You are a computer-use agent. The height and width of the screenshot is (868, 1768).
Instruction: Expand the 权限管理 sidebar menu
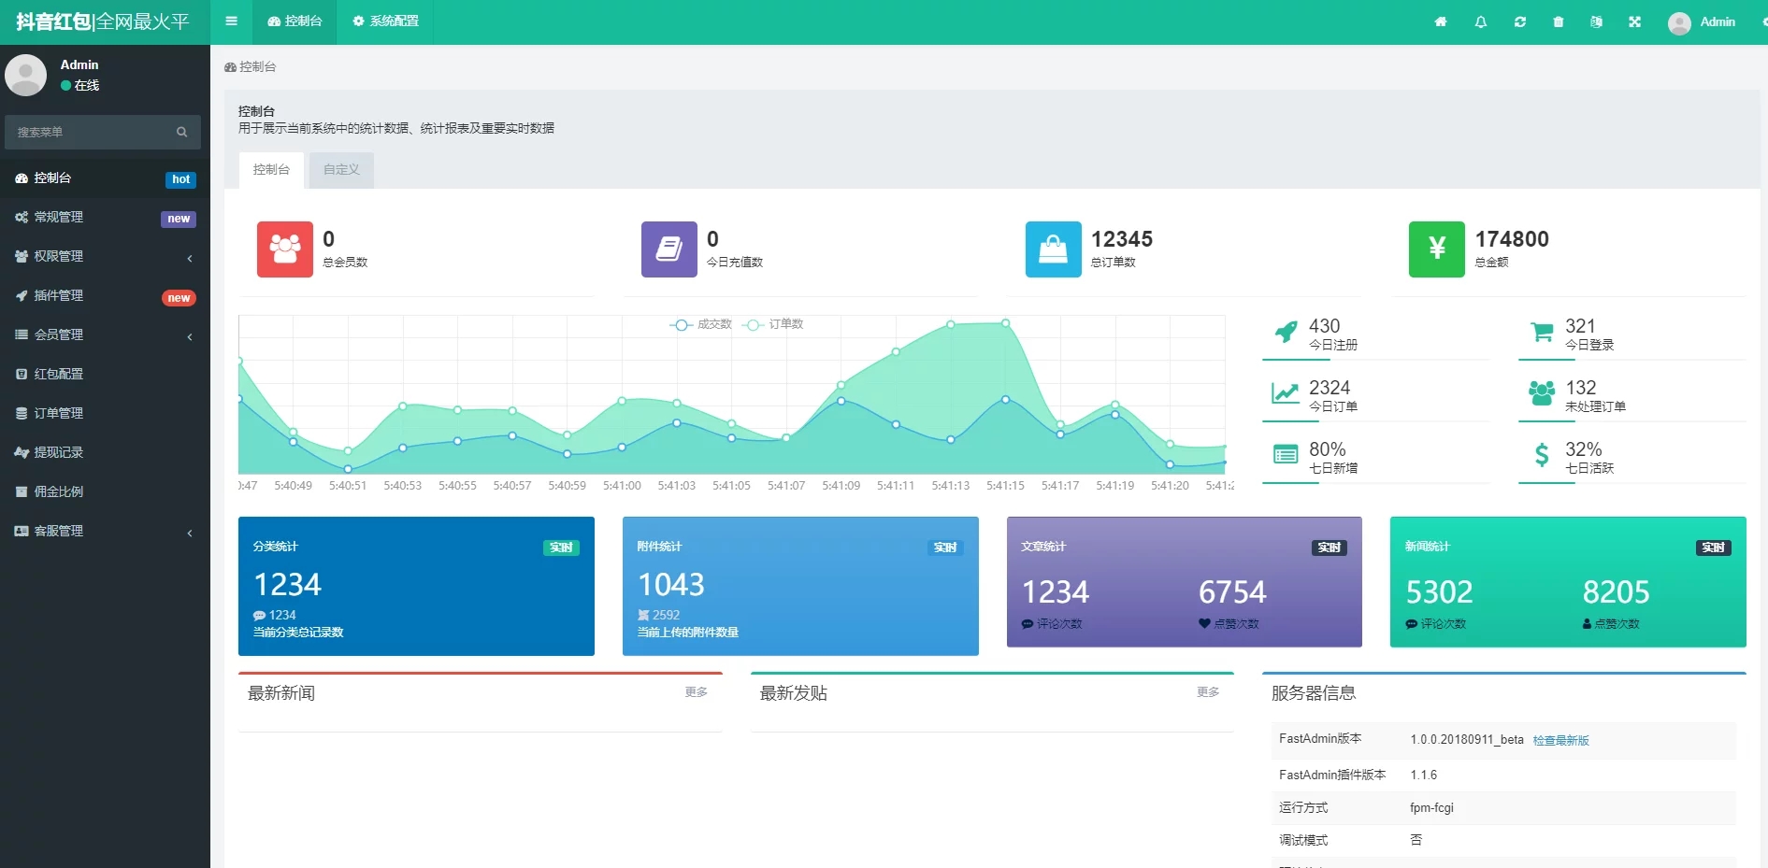103,256
